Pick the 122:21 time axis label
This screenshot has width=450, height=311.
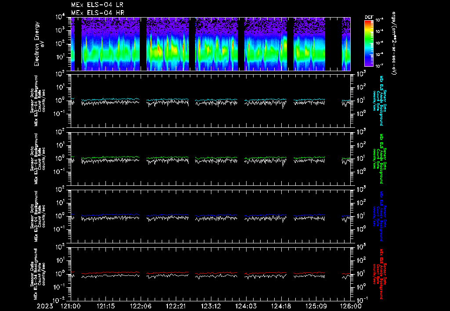[176, 306]
